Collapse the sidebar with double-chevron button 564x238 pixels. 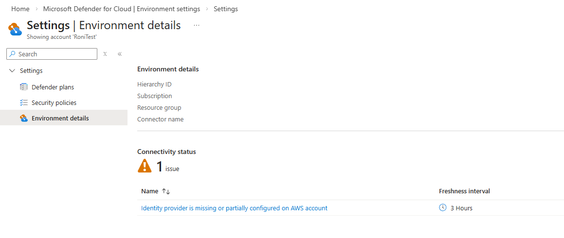pyautogui.click(x=120, y=54)
